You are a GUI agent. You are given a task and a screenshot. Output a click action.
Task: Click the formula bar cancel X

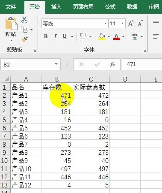pos(82,64)
